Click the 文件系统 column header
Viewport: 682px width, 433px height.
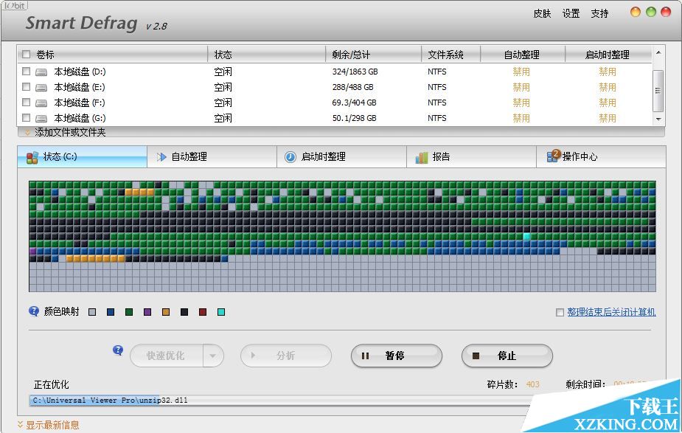pyautogui.click(x=450, y=55)
